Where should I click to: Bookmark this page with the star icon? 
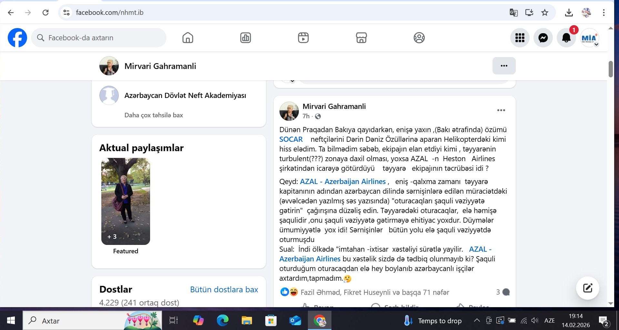click(545, 13)
